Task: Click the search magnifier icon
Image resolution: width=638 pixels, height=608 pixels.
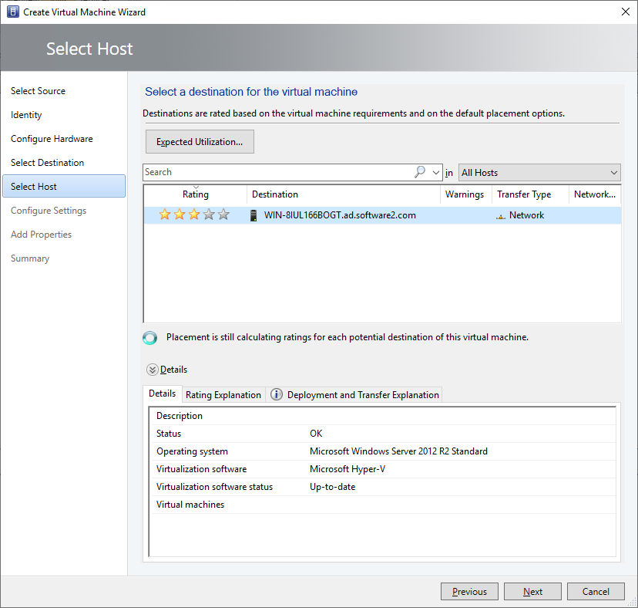Action: (x=420, y=172)
